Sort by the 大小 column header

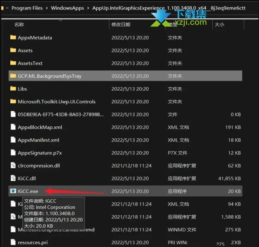coord(219,25)
